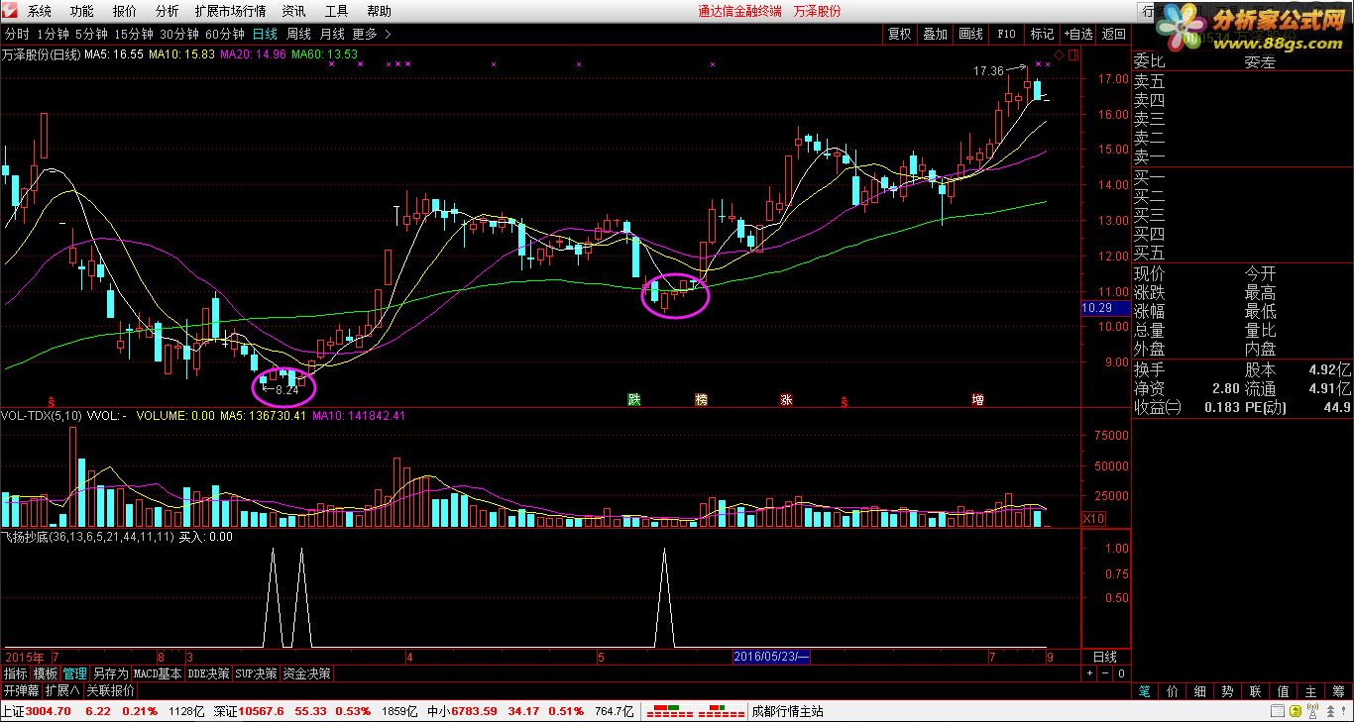Switch to MACD基本 indicator tab
The width and height of the screenshot is (1354, 722).
click(158, 673)
